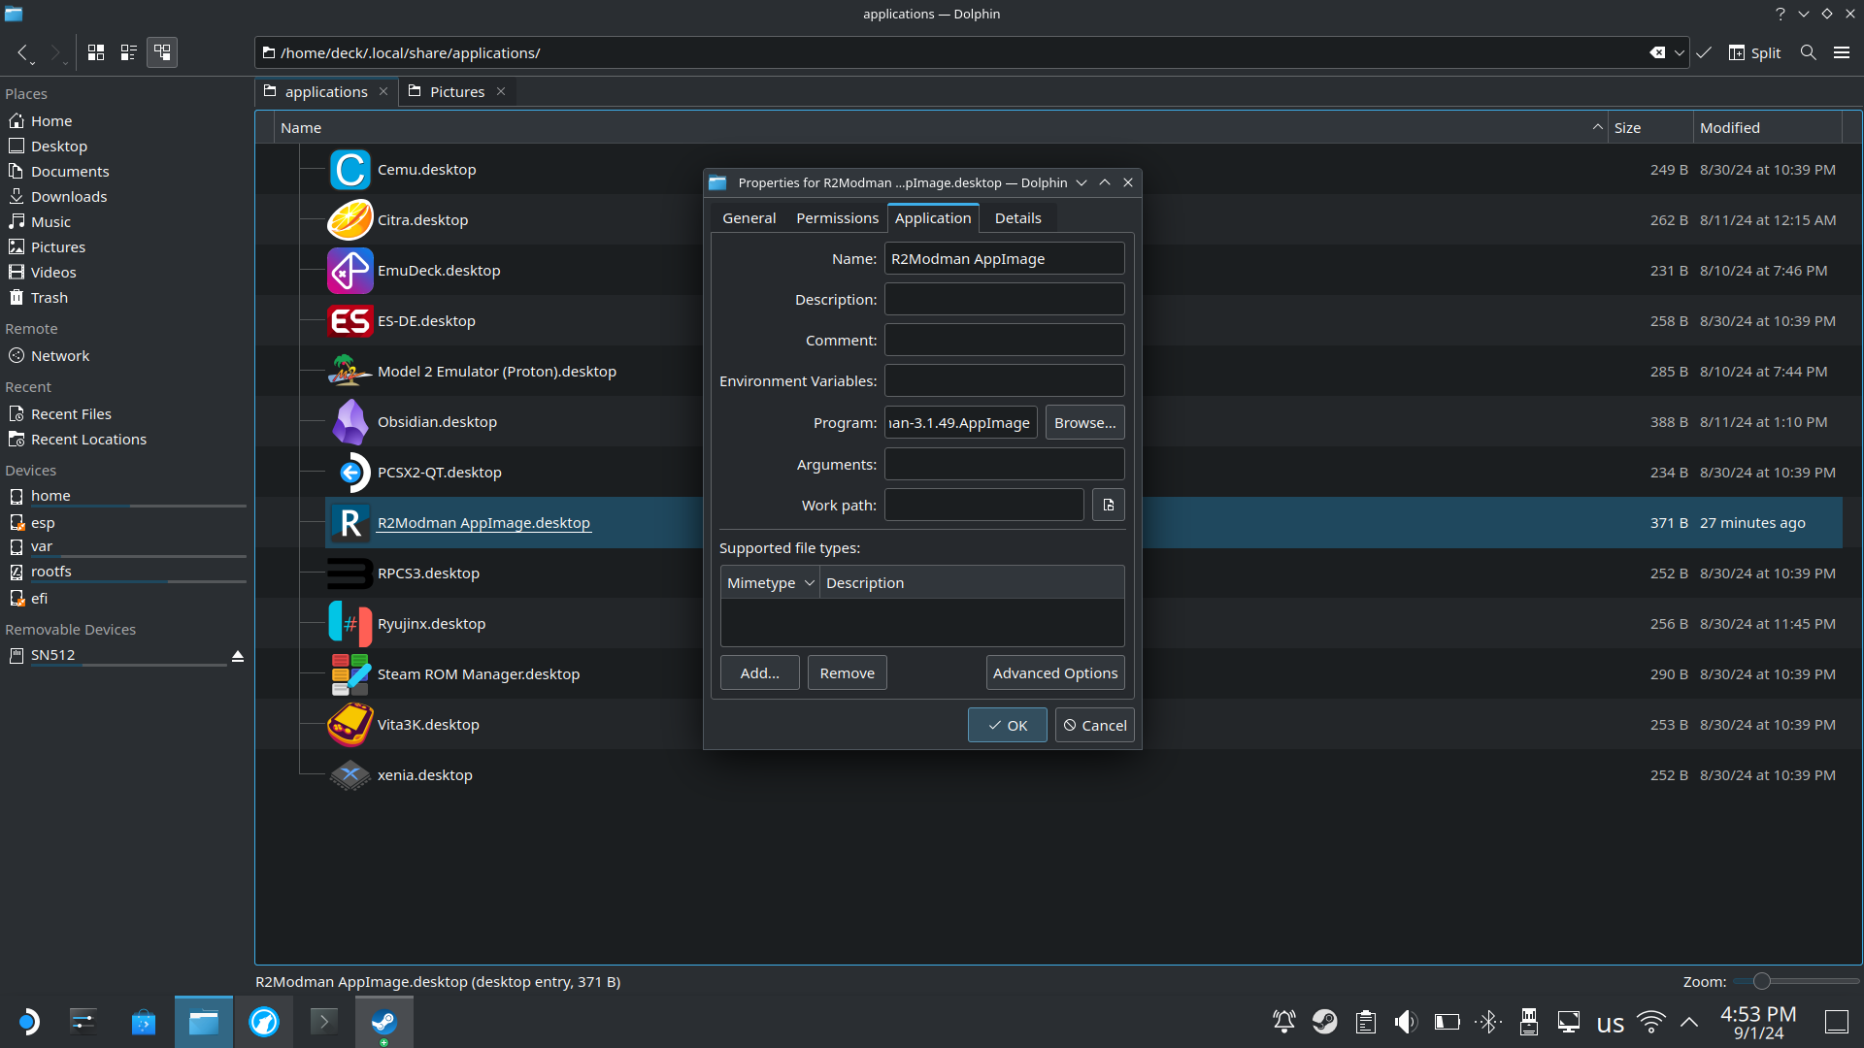Viewport: 1864px width, 1048px height.
Task: Open location bar history dropdown
Action: 1679,52
